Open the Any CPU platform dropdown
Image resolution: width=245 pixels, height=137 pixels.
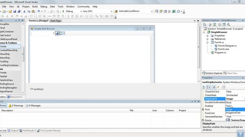(111, 11)
